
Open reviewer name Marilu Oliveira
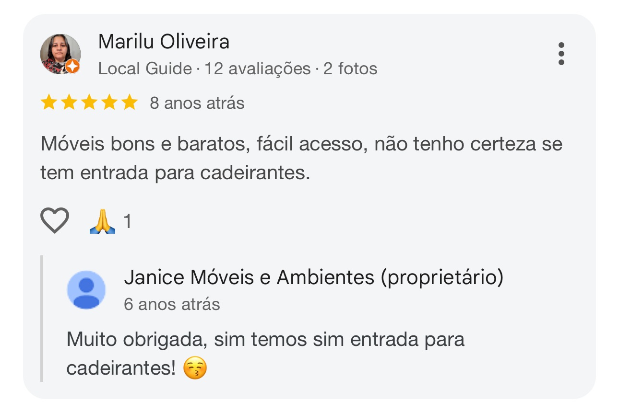[x=164, y=42]
